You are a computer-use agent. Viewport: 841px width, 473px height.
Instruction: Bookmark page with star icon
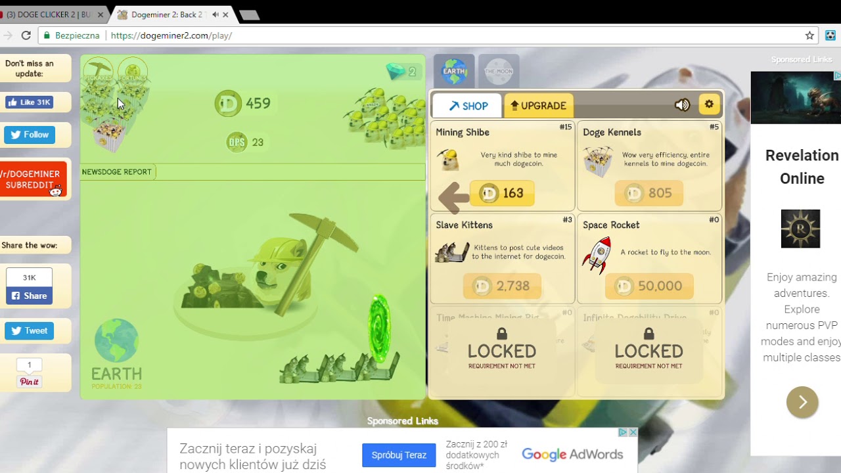tap(809, 35)
